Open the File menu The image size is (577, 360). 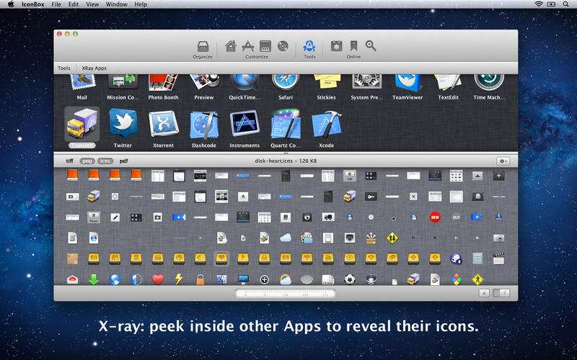56,4
